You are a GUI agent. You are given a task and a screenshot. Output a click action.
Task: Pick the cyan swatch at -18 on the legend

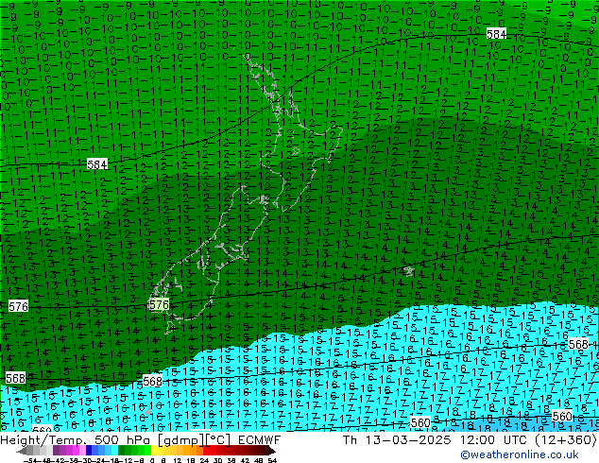(115, 450)
